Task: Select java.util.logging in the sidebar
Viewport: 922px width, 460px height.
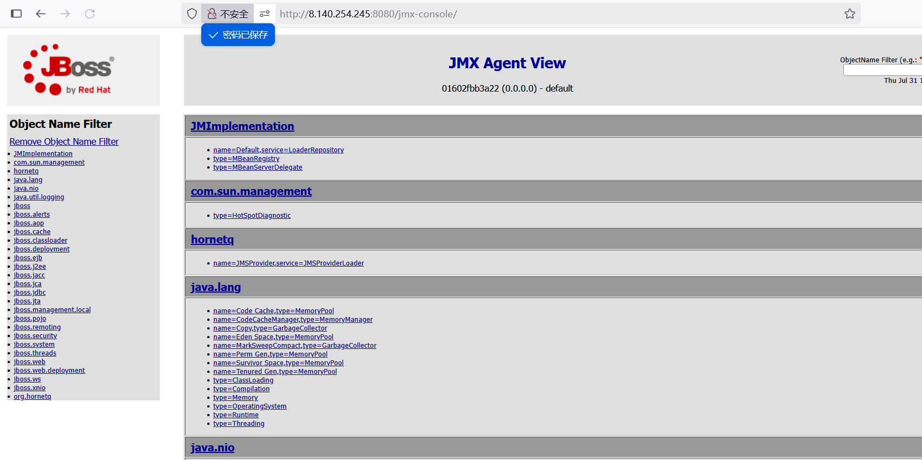Action: [x=39, y=197]
